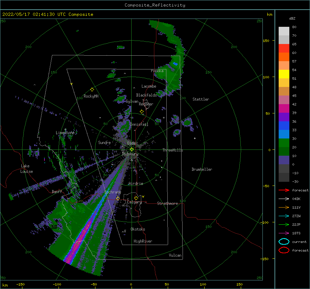
Task: Click the HighRiver city label
Action: tap(143, 241)
